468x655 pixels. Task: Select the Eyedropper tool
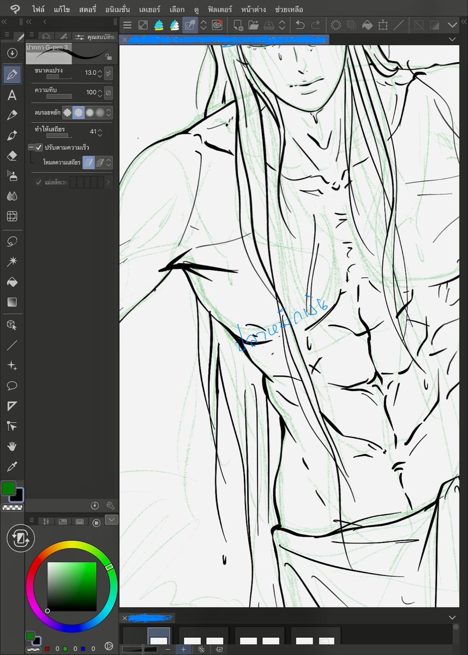12,466
